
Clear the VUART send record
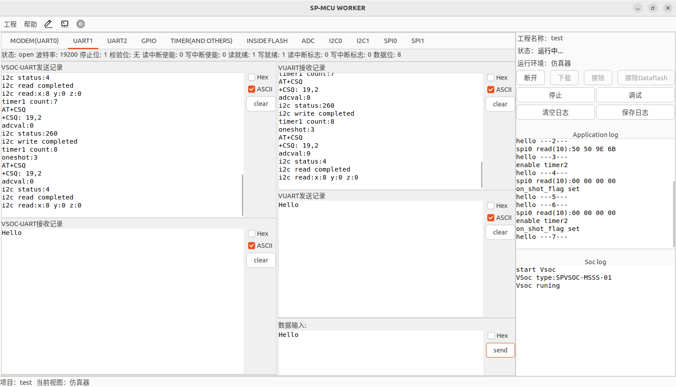pos(500,232)
